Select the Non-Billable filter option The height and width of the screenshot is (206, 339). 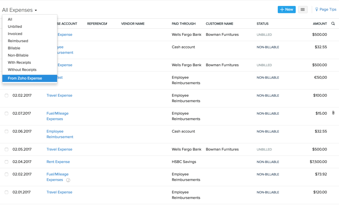(18, 55)
